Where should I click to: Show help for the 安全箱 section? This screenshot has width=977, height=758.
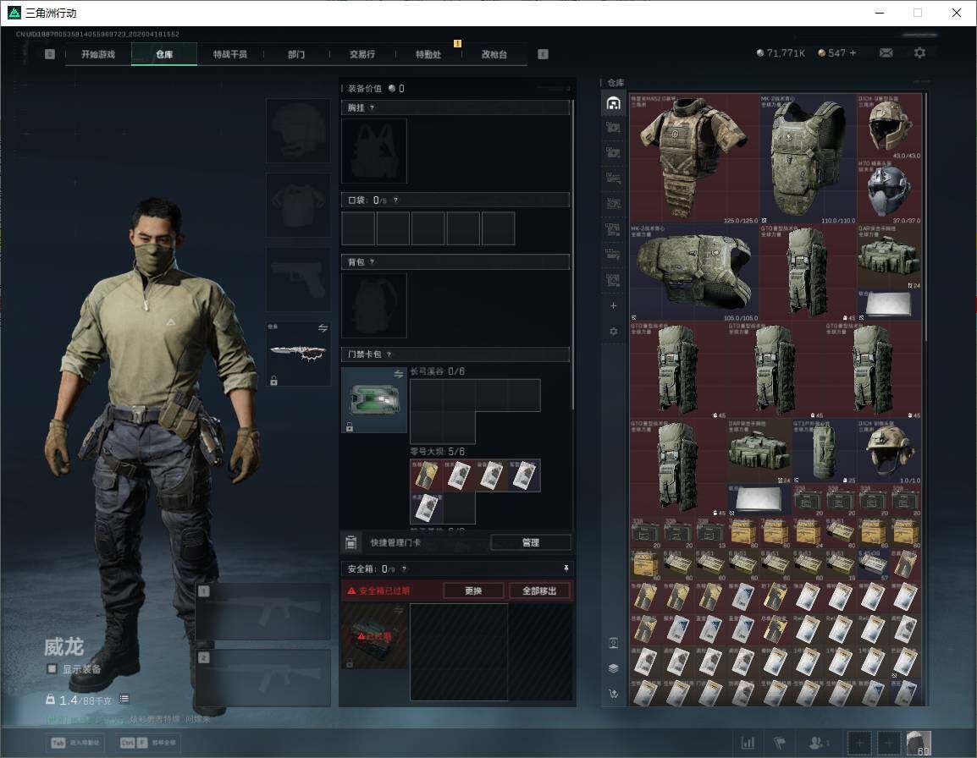pyautogui.click(x=405, y=568)
